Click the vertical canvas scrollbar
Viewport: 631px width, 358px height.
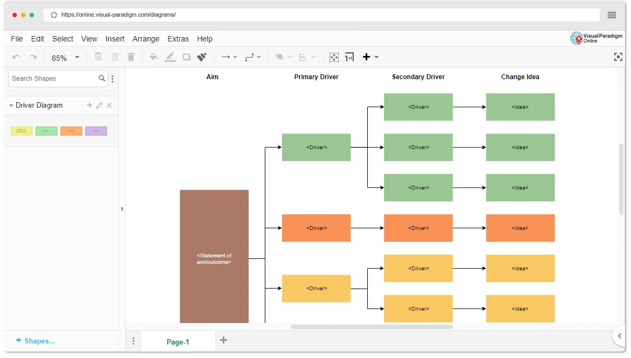tap(621, 179)
